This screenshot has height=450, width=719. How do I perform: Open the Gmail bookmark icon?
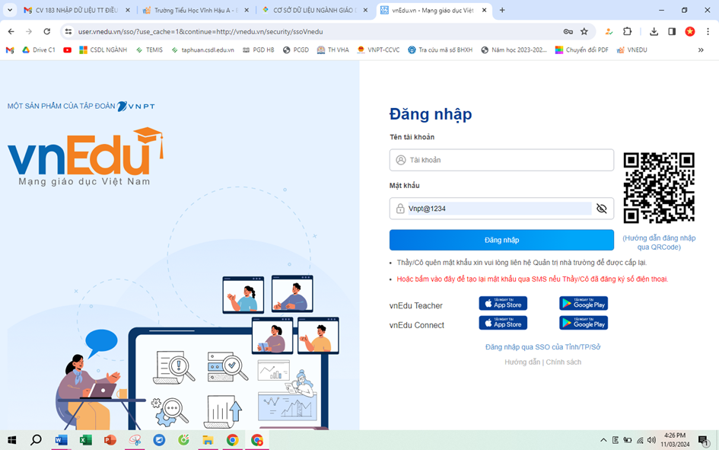tap(10, 50)
